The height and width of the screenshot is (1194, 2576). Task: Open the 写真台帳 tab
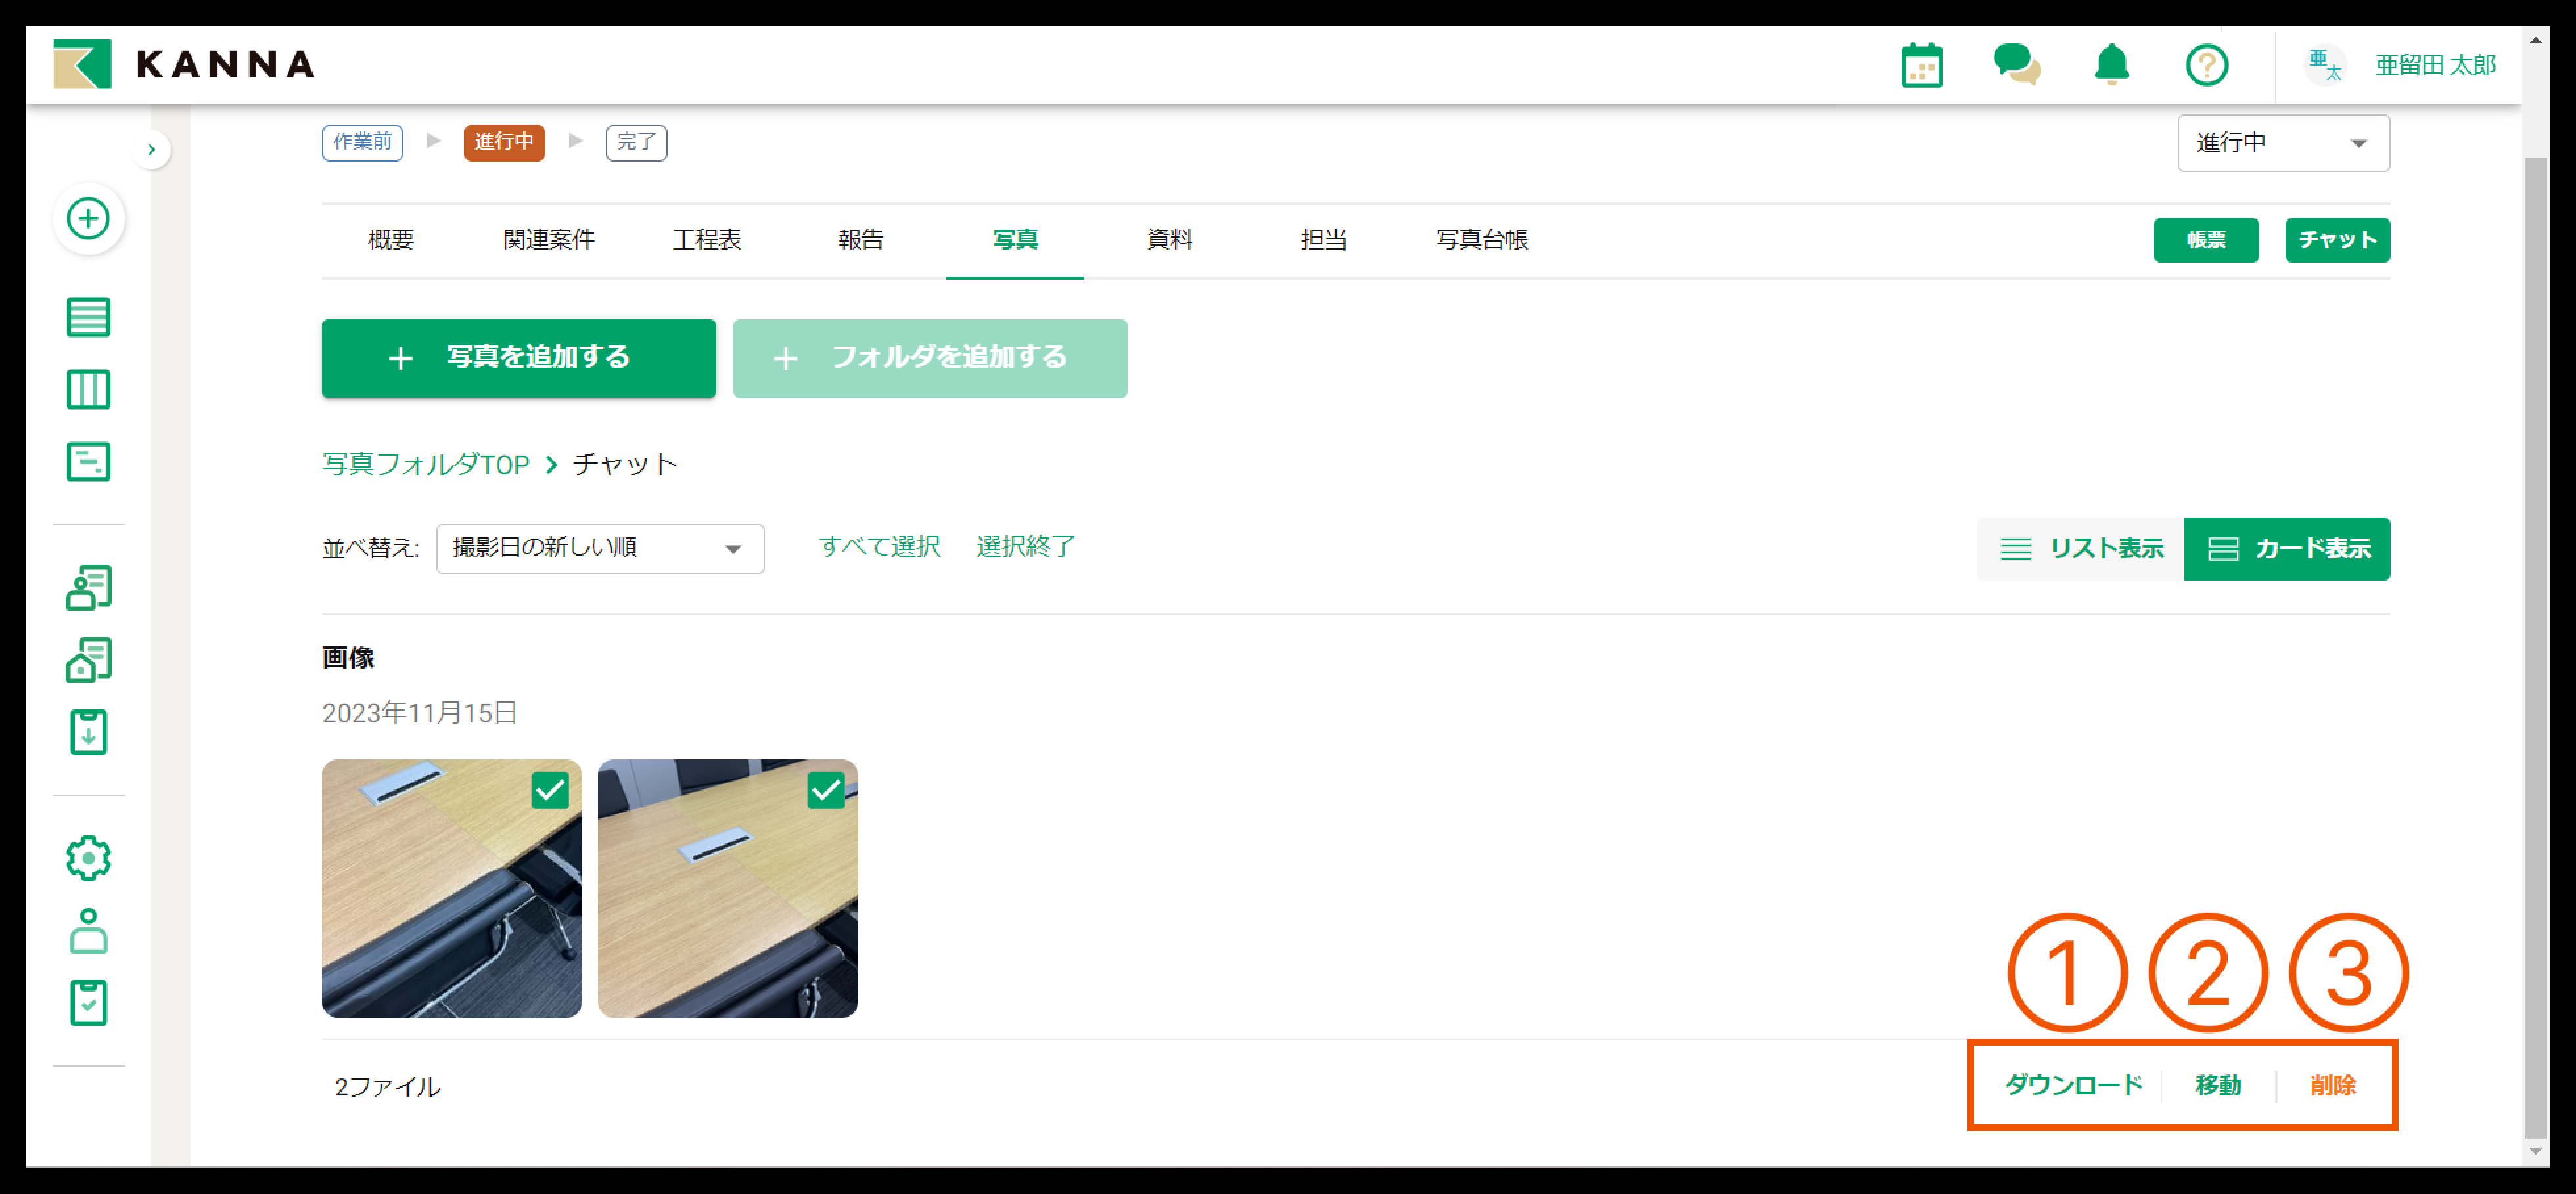point(1481,240)
